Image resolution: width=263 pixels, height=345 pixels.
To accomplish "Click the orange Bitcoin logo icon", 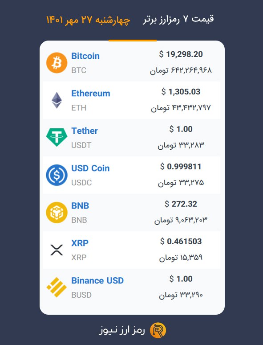I will click(x=57, y=63).
